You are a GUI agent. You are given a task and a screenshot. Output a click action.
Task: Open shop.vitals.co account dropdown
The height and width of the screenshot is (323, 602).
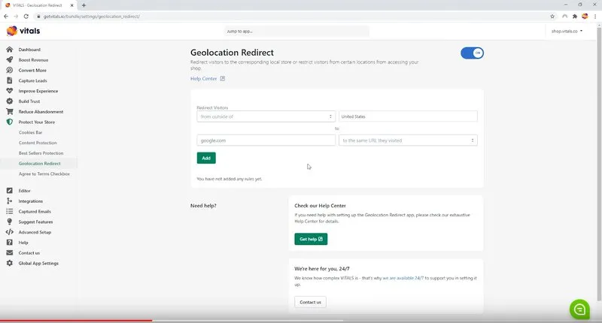567,31
